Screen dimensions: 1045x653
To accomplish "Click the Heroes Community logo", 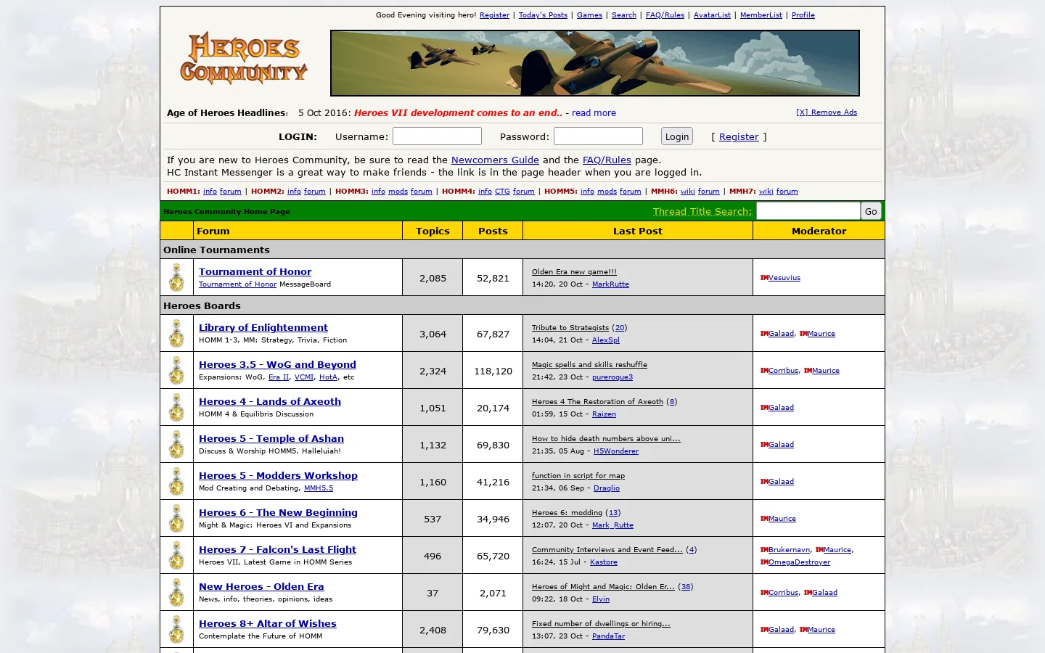I will point(244,58).
